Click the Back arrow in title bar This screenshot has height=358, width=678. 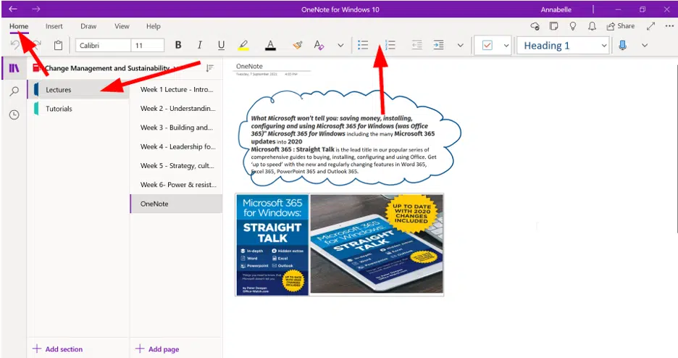point(13,9)
